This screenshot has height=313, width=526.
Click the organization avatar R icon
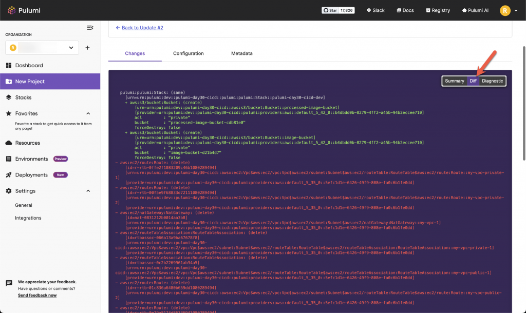click(x=13, y=48)
